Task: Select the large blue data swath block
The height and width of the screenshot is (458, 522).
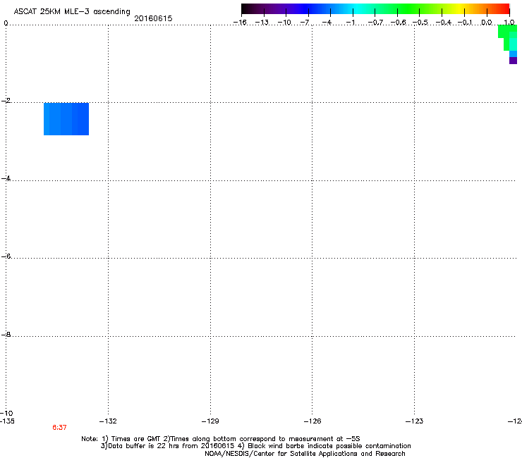Action: tap(66, 119)
